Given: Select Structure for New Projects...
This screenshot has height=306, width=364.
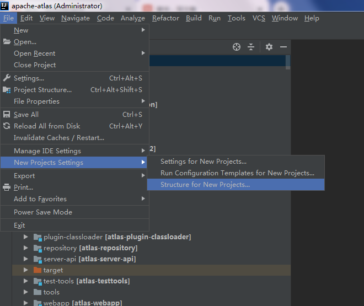Looking at the screenshot, I should 236,185.
